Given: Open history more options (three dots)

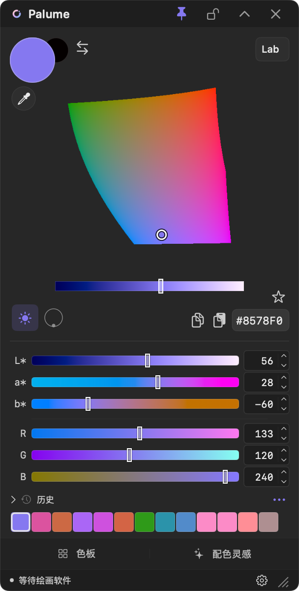Looking at the screenshot, I should point(279,499).
